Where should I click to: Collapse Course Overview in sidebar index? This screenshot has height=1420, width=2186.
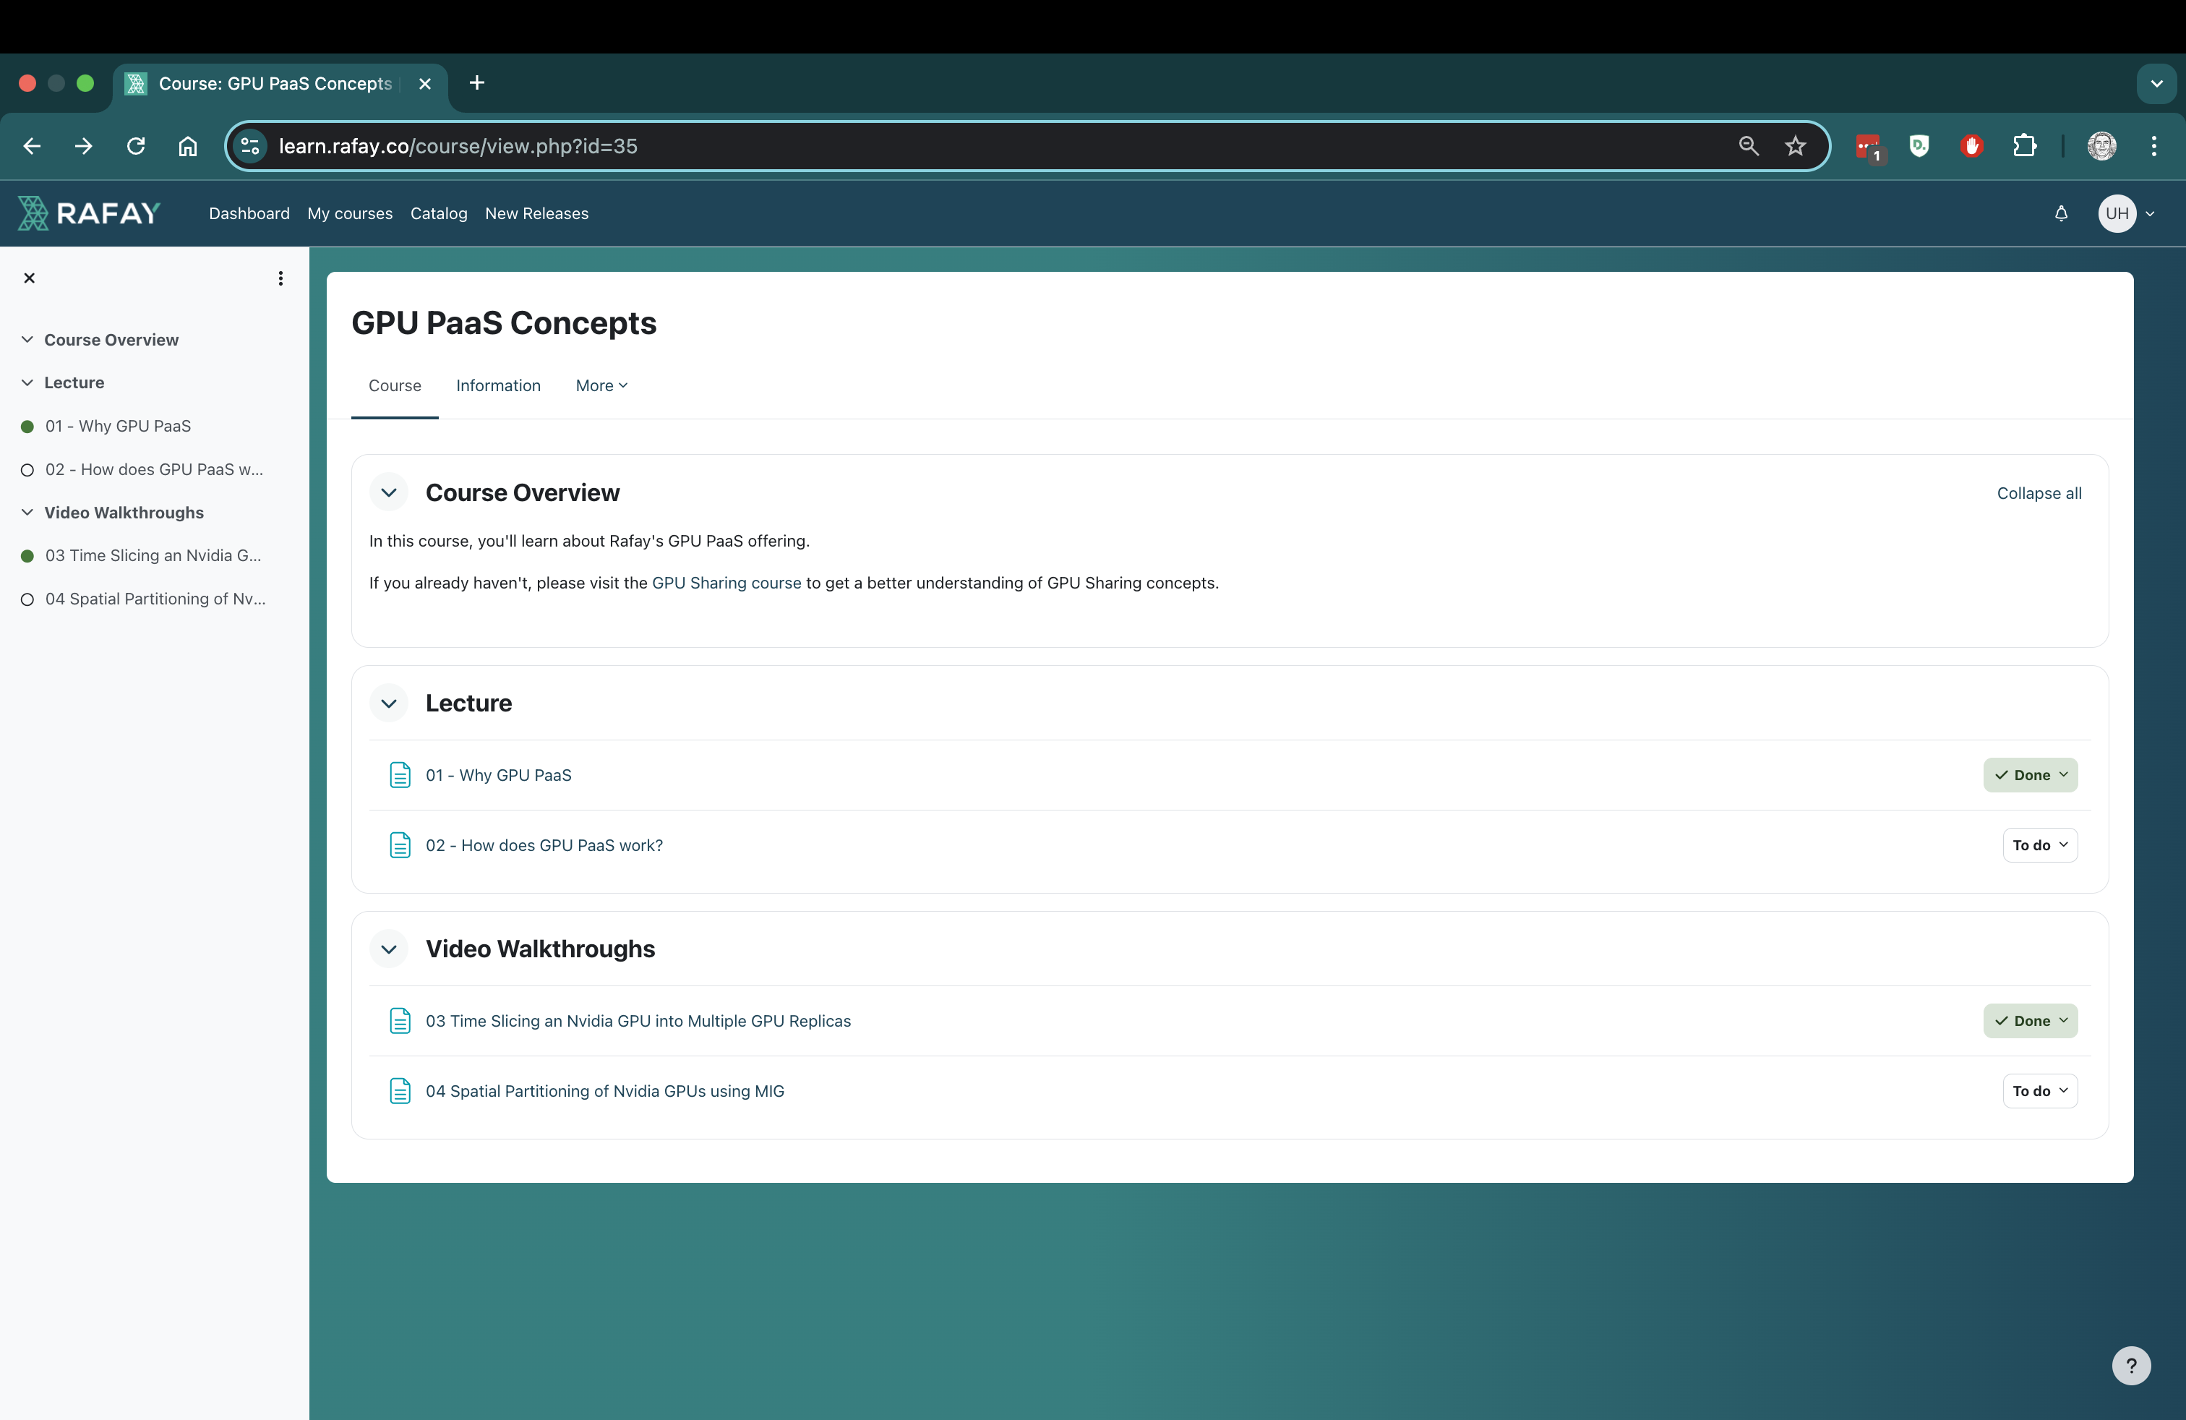coord(27,340)
